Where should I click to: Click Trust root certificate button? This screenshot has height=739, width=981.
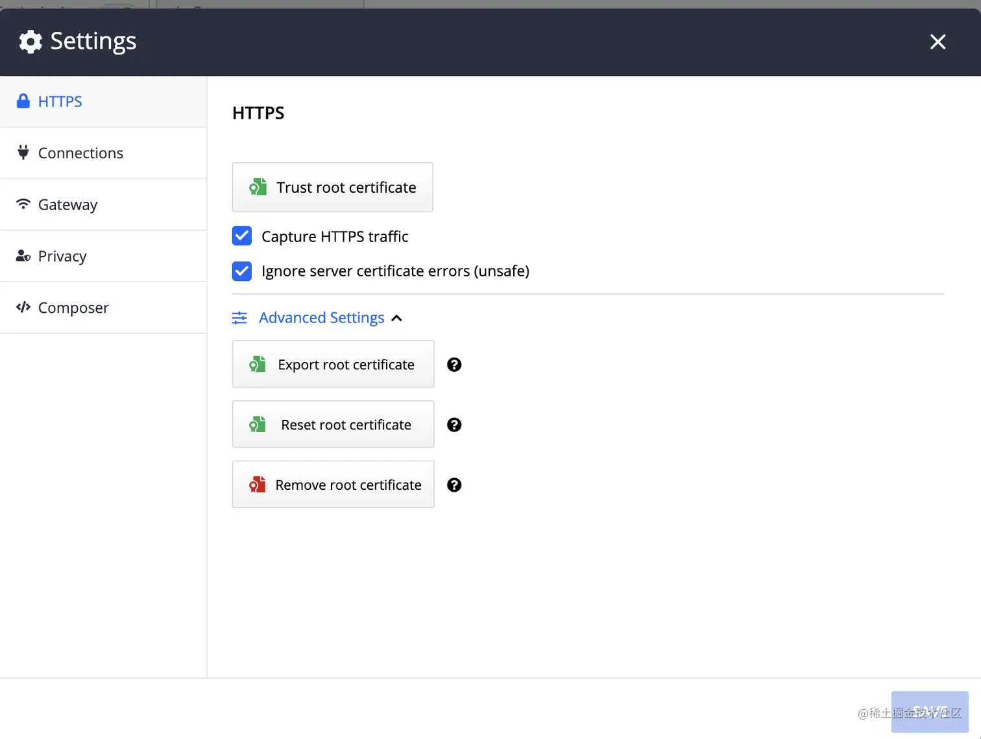tap(333, 188)
